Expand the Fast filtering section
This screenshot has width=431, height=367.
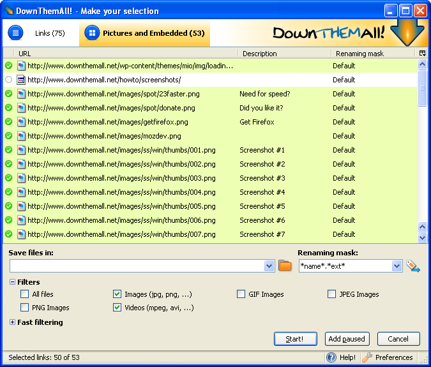(12, 322)
